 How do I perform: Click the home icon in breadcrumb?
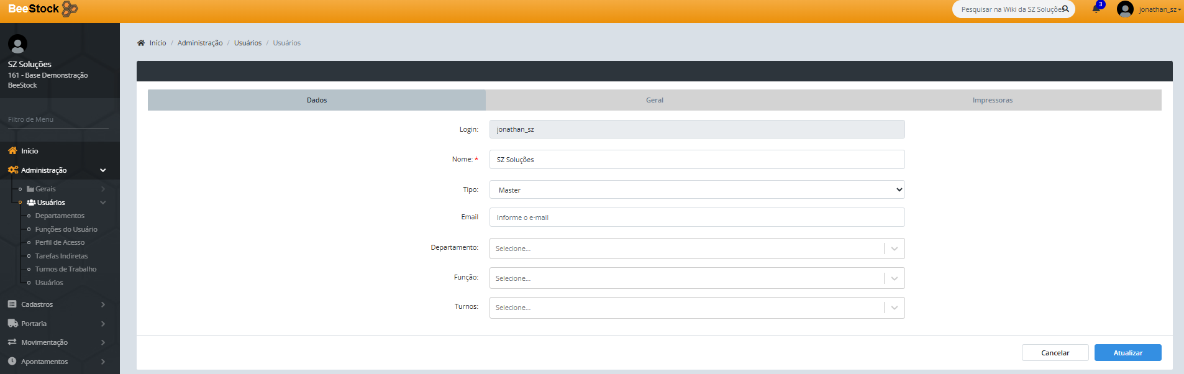point(141,43)
